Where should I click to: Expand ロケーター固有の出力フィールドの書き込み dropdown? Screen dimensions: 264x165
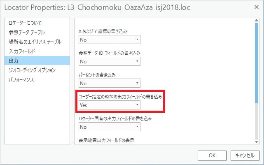point(110,127)
